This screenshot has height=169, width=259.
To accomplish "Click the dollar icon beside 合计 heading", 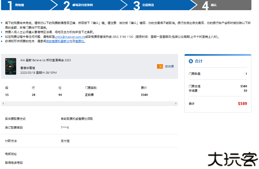I will 191,61.
